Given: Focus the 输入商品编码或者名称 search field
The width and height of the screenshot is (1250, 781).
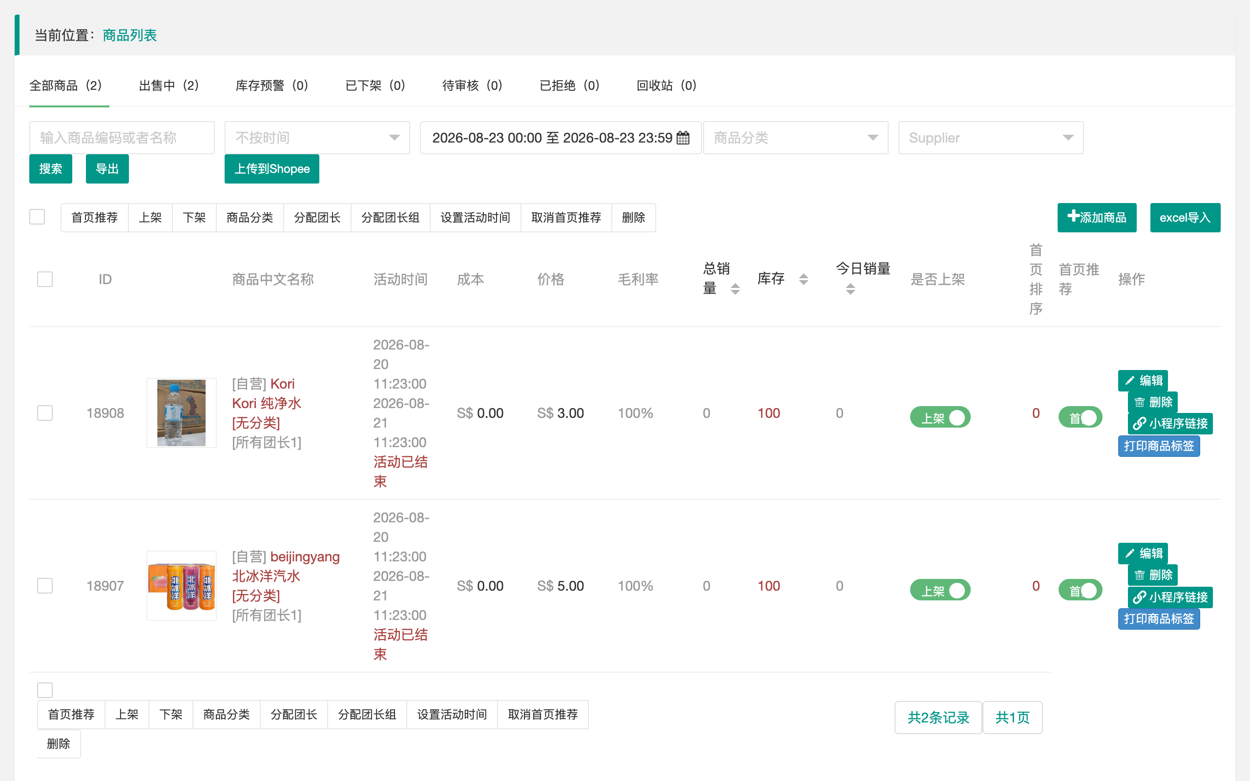Looking at the screenshot, I should click(122, 138).
